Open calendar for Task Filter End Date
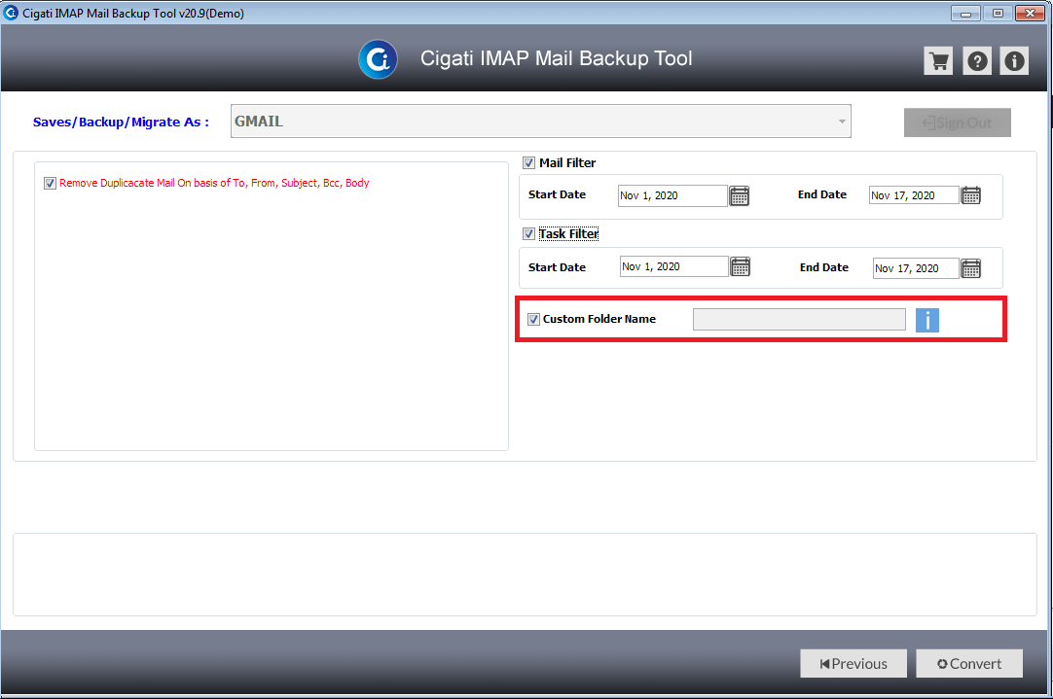Image resolution: width=1053 pixels, height=699 pixels. tap(971, 268)
